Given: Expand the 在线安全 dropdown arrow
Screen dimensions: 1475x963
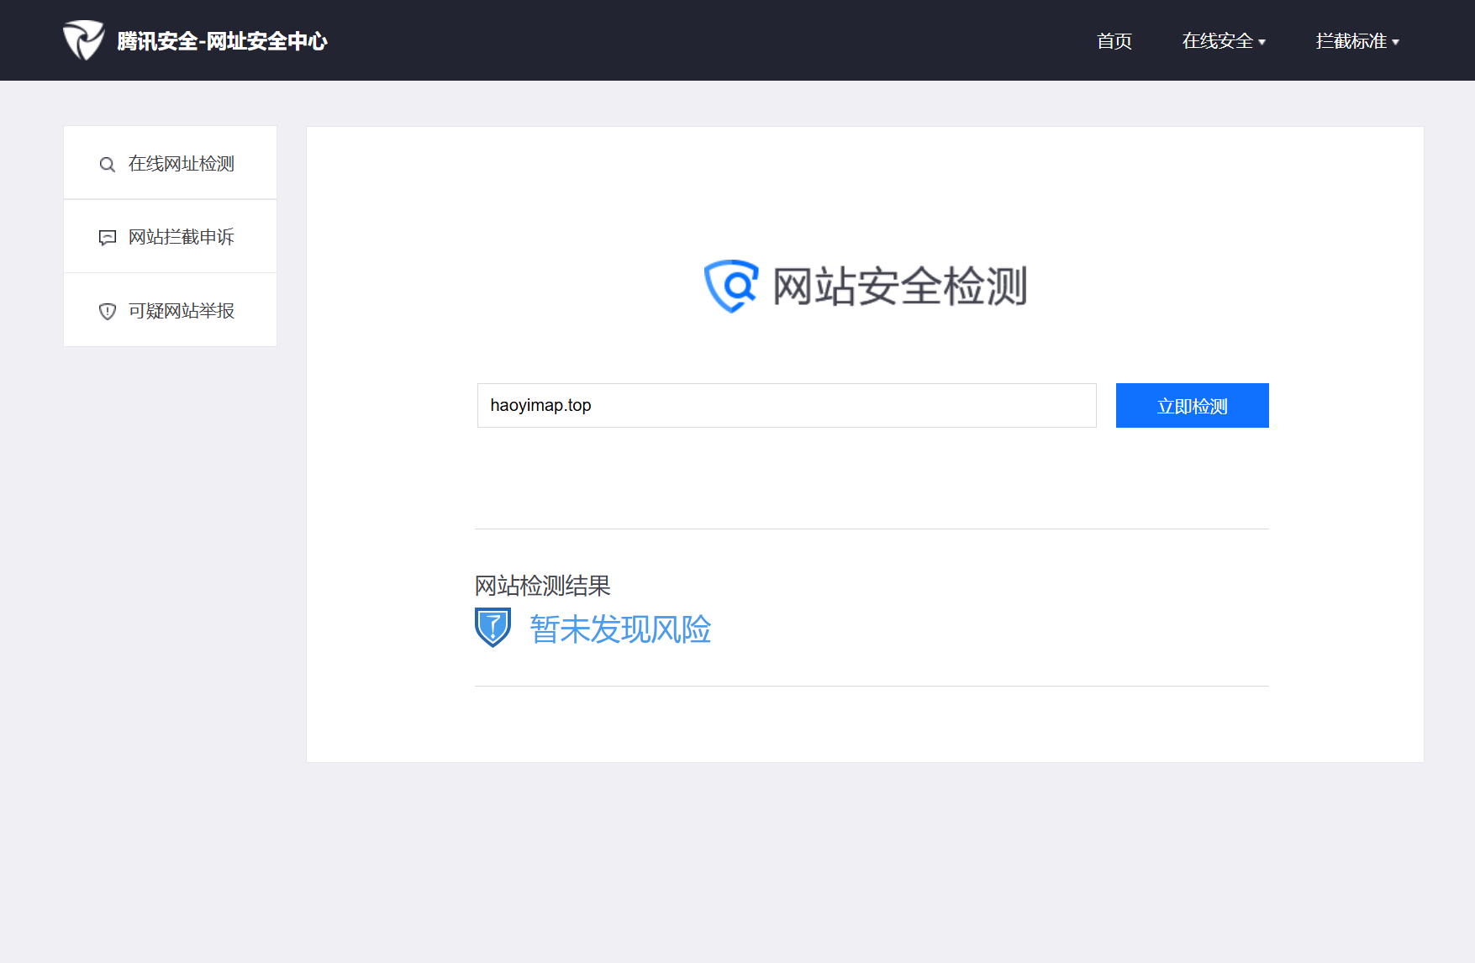Looking at the screenshot, I should pyautogui.click(x=1262, y=42).
